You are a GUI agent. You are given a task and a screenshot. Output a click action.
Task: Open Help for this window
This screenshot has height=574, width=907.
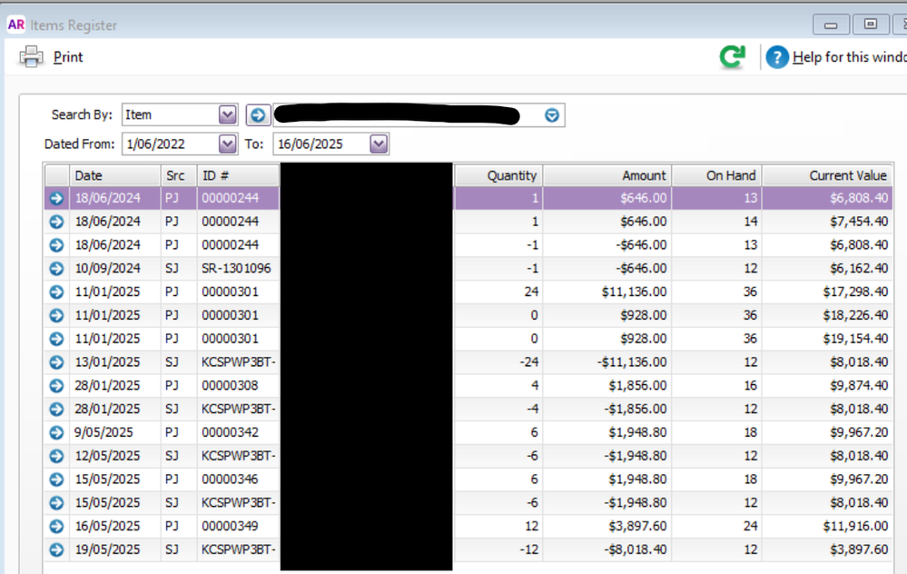tap(777, 57)
